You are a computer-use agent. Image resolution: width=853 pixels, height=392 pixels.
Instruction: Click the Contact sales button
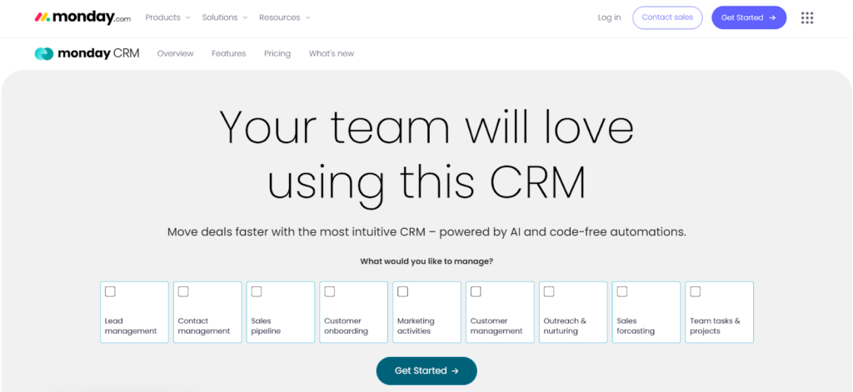[667, 17]
